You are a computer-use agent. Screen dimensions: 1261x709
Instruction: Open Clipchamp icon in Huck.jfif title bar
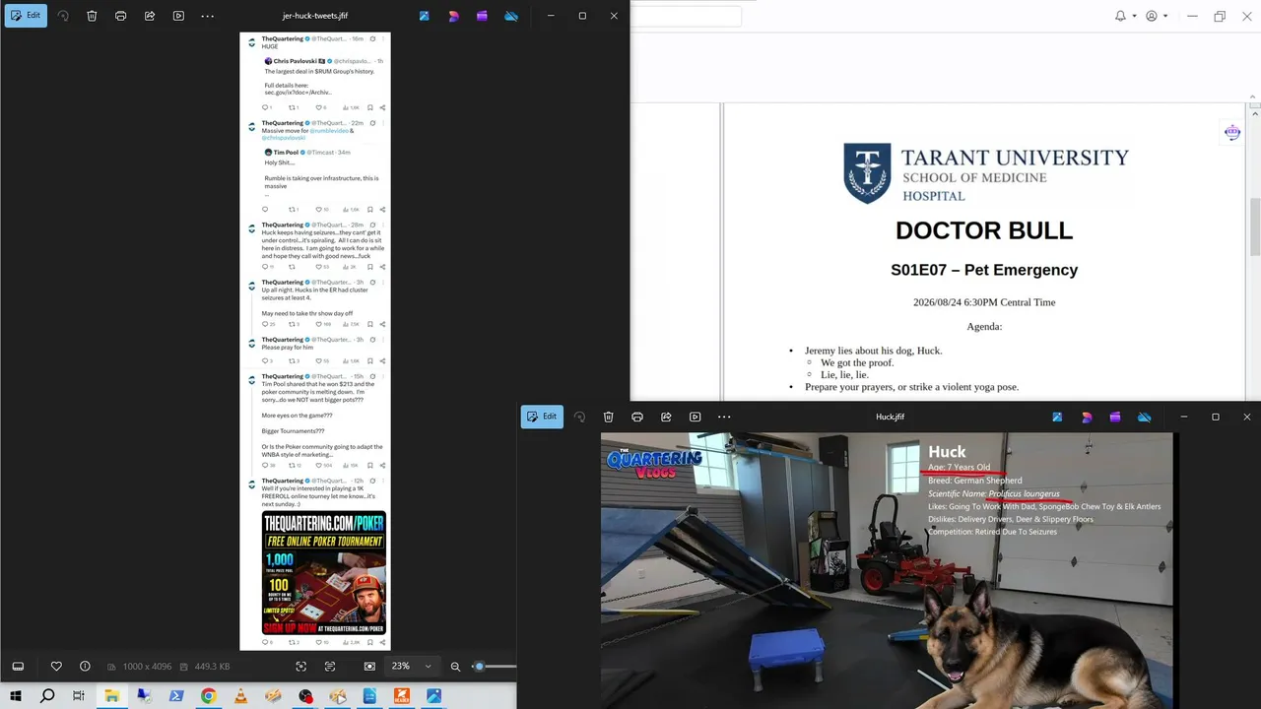[x=1115, y=417]
